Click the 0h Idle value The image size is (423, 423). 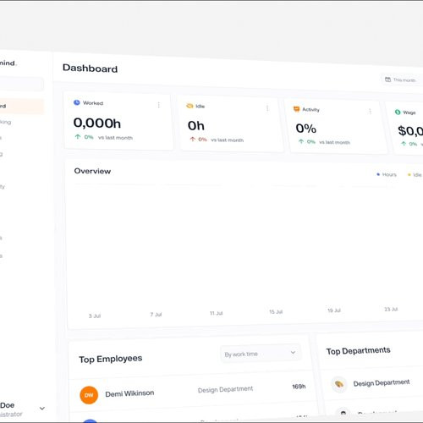(196, 126)
